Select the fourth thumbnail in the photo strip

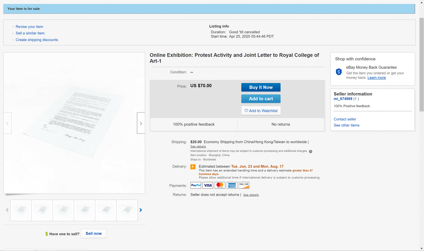tap(85, 210)
